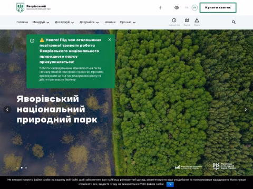
Task: Open the Досліджуй menu
Action: pyautogui.click(x=62, y=22)
